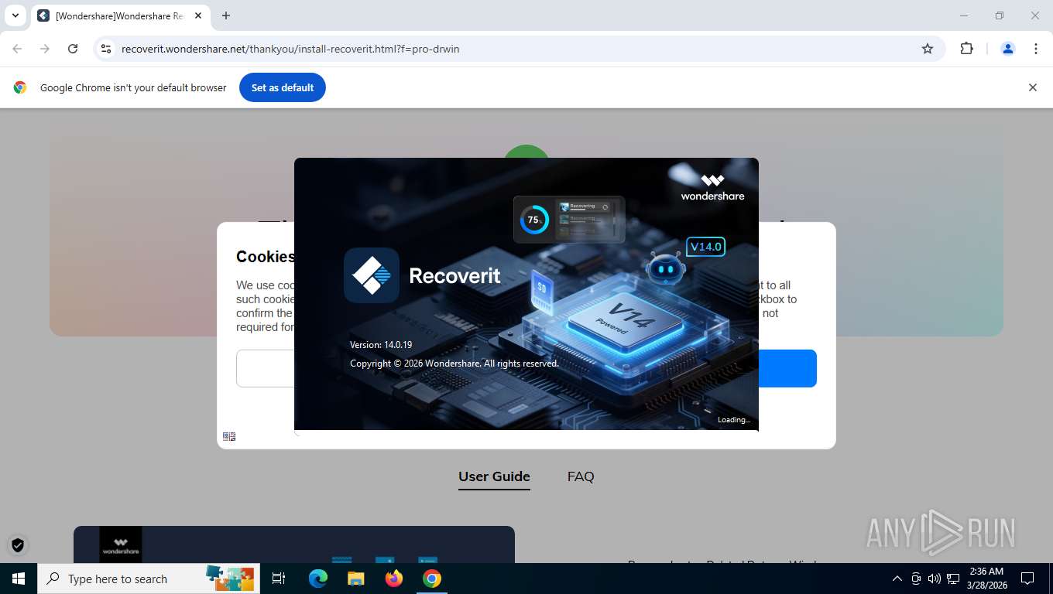Screen dimensions: 1053x594
Task: Click the Chrome taskbar icon
Action: click(x=432, y=579)
